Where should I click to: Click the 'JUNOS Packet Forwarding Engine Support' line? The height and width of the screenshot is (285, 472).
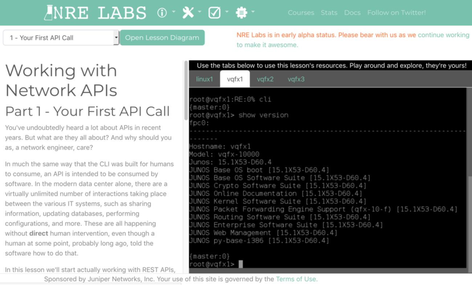coord(324,209)
